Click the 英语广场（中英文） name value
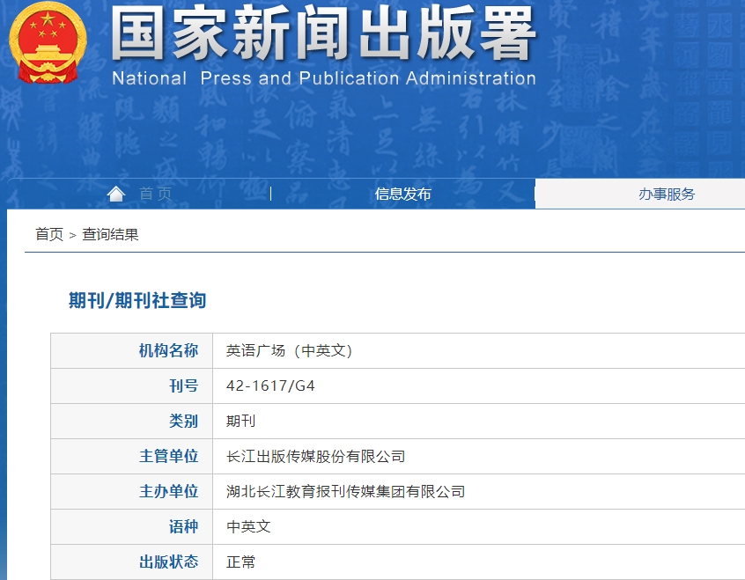 289,350
